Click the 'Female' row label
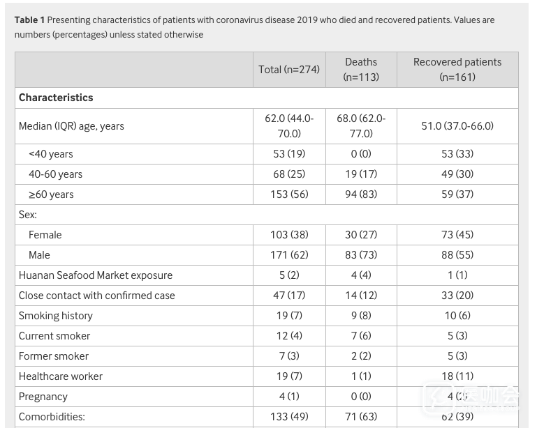 [x=45, y=235]
